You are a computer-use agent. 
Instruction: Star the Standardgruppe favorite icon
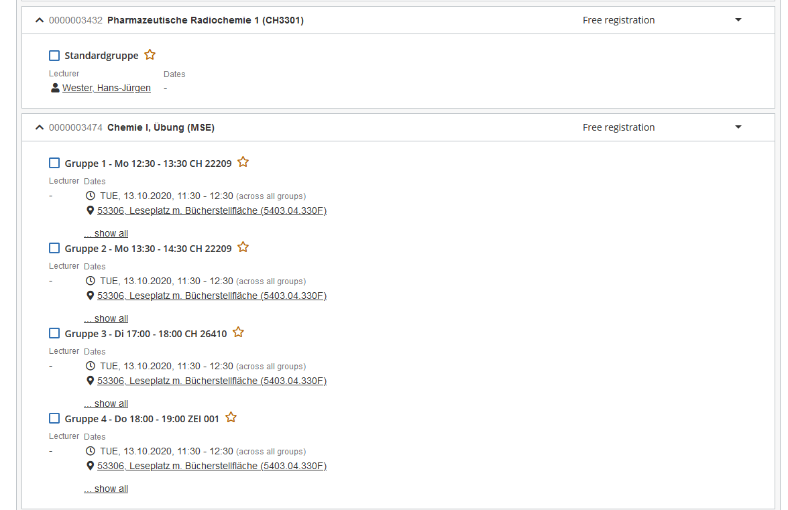[150, 55]
